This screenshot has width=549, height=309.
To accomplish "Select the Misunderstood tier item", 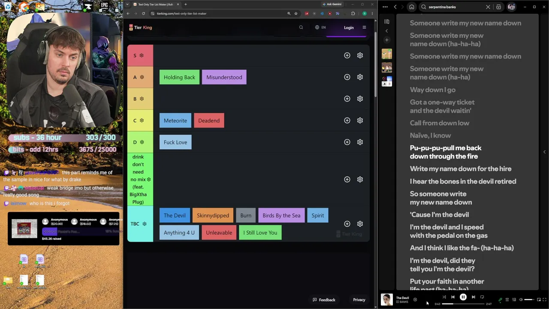I will click(224, 77).
